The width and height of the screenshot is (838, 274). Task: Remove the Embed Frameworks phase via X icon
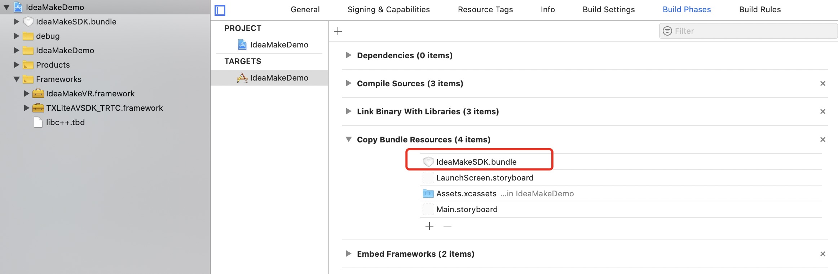coord(822,254)
